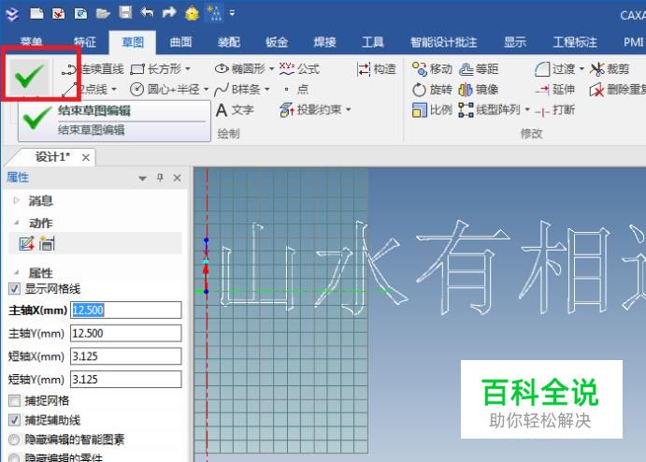Switch to the Welding ribbon tab

point(324,42)
